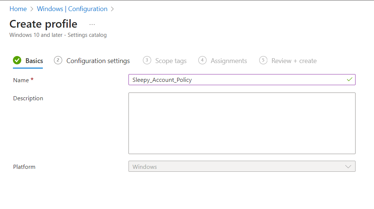Screen dimensions: 374x209
Task: Click the chevron after Windows | Configuration
Action: pyautogui.click(x=113, y=9)
